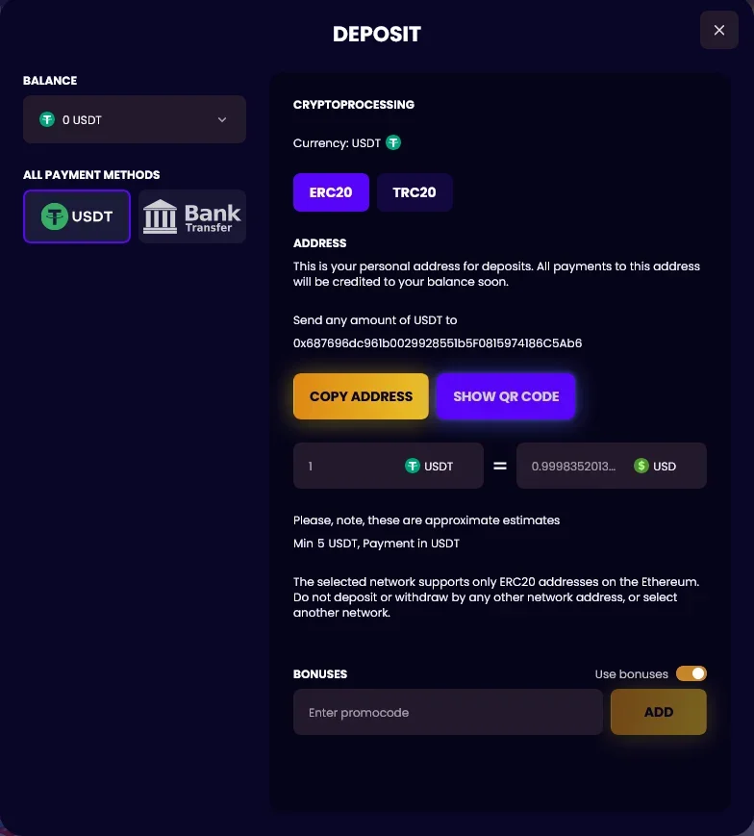Image resolution: width=754 pixels, height=836 pixels.
Task: Show the QR code for deposit
Action: 506,396
